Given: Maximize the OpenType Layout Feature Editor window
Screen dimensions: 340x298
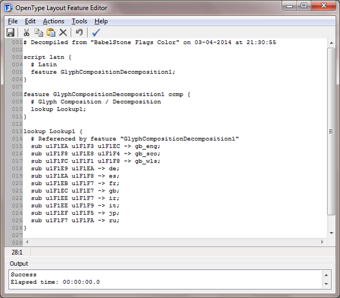Looking at the screenshot, I should click(x=304, y=6).
